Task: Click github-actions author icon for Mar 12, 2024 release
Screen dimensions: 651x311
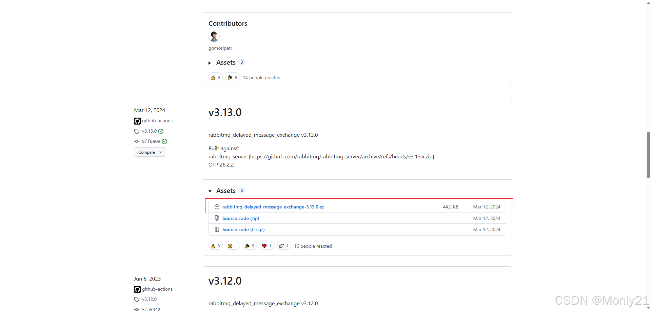Action: (137, 121)
